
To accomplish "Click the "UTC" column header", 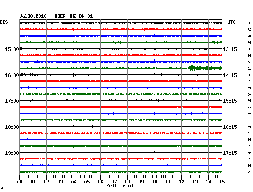I will [x=231, y=22].
